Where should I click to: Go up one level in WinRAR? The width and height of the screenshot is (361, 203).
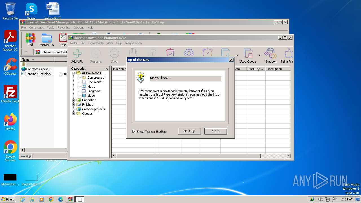coord(26,52)
